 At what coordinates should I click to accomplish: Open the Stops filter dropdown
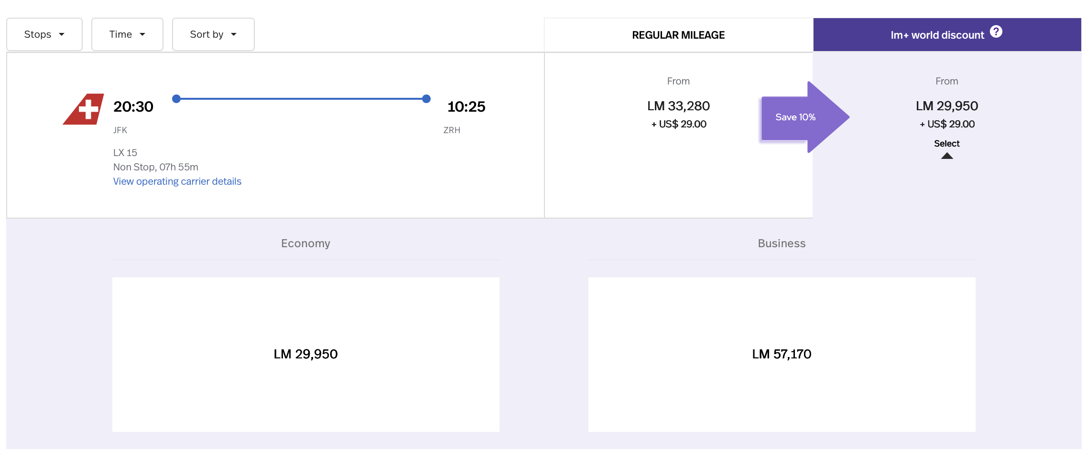point(44,34)
